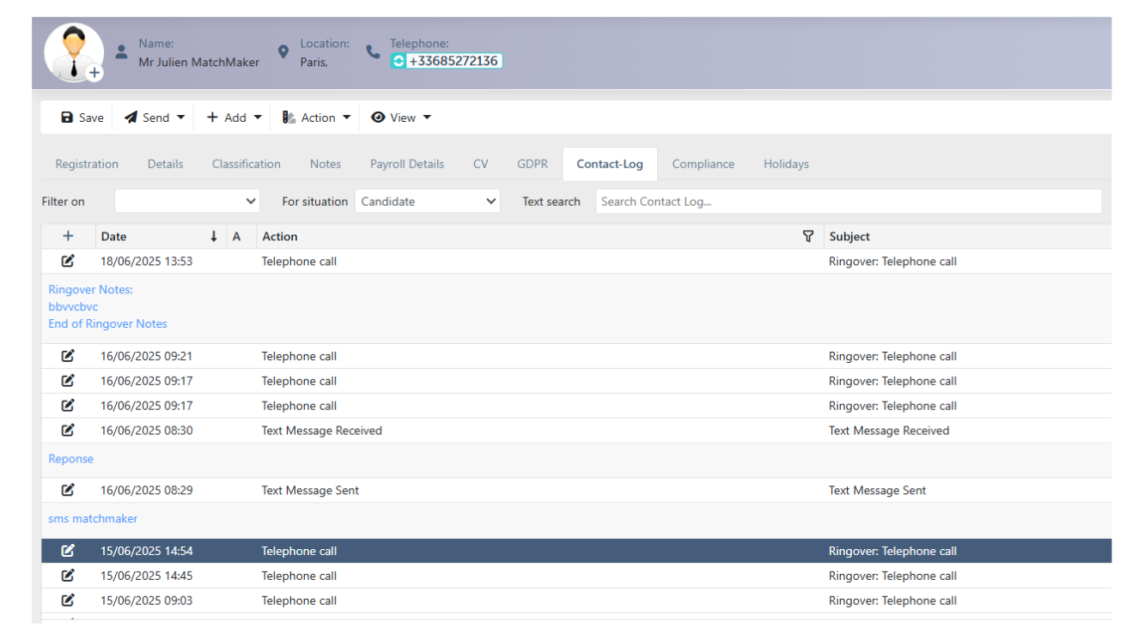Expand the Filter on dropdown
The width and height of the screenshot is (1144, 640).
(186, 201)
